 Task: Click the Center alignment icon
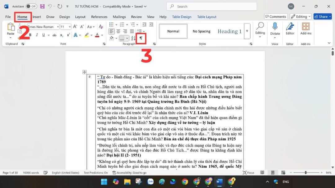point(118,31)
